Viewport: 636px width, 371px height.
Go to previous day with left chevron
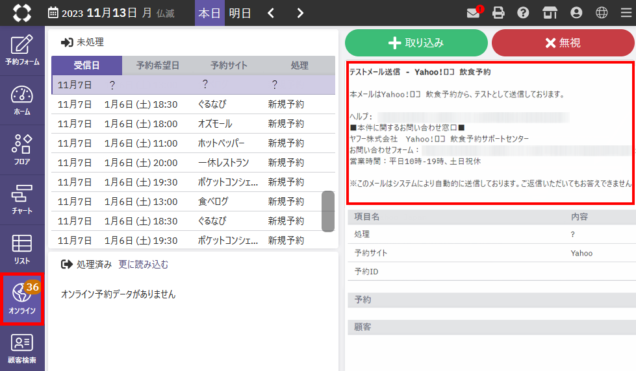pyautogui.click(x=272, y=13)
